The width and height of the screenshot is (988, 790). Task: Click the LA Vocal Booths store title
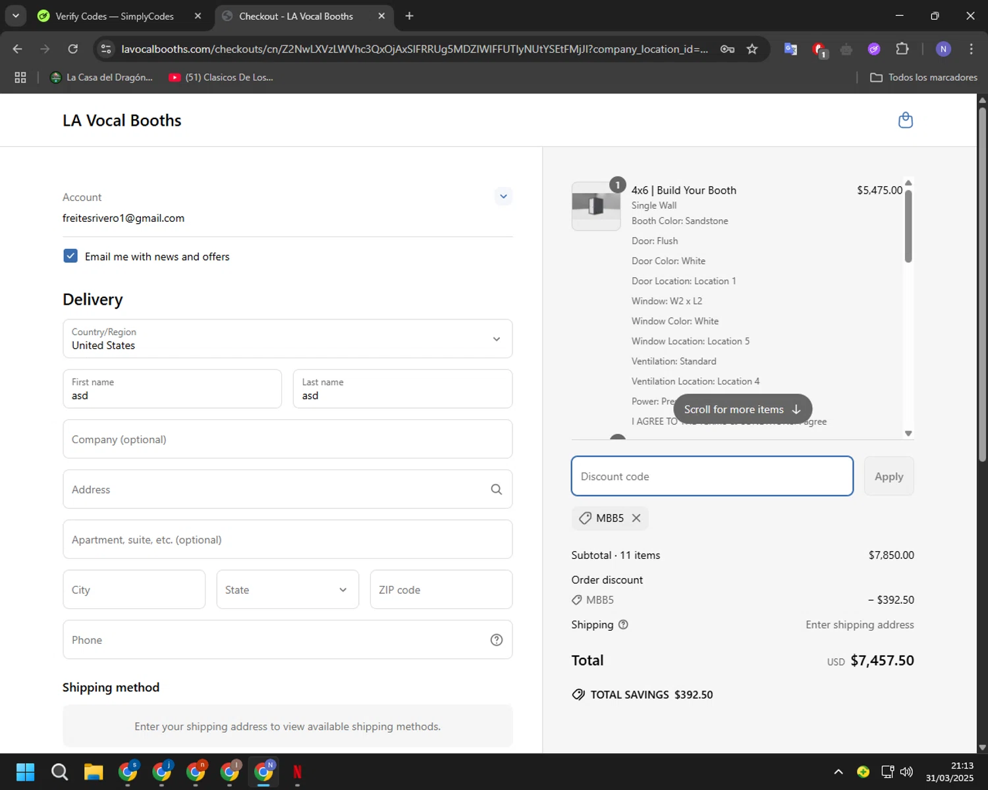[122, 120]
